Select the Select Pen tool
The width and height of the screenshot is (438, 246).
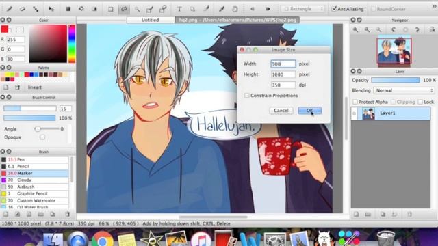click(x=150, y=9)
